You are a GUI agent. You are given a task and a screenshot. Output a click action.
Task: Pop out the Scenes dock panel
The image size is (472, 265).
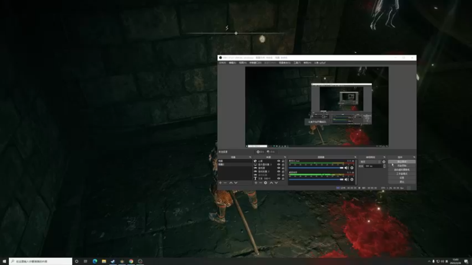click(250, 157)
